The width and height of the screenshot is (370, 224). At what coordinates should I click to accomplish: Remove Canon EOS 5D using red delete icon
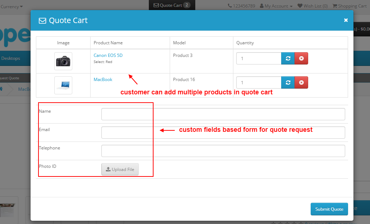(x=301, y=58)
